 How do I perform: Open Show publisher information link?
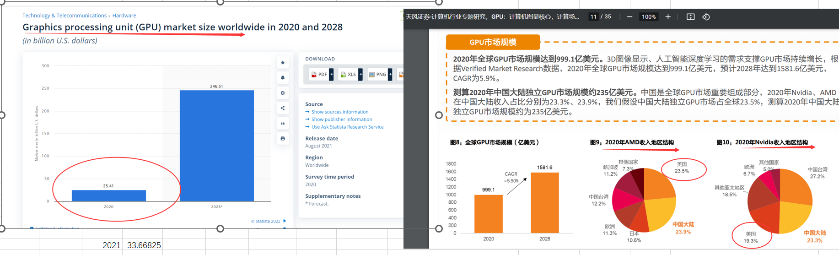[342, 119]
